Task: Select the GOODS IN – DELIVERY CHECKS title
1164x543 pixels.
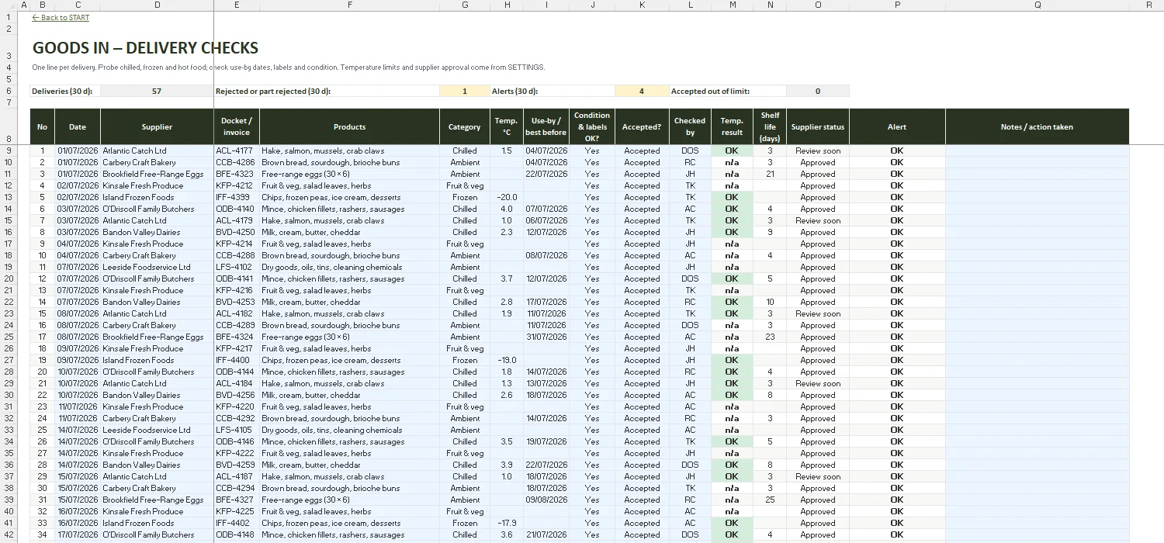Action: (x=145, y=48)
